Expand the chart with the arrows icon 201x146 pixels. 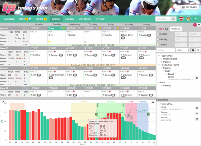(x=2, y=103)
